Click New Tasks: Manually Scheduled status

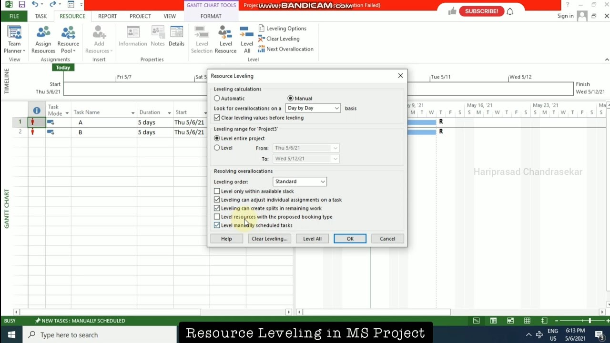tap(80, 321)
